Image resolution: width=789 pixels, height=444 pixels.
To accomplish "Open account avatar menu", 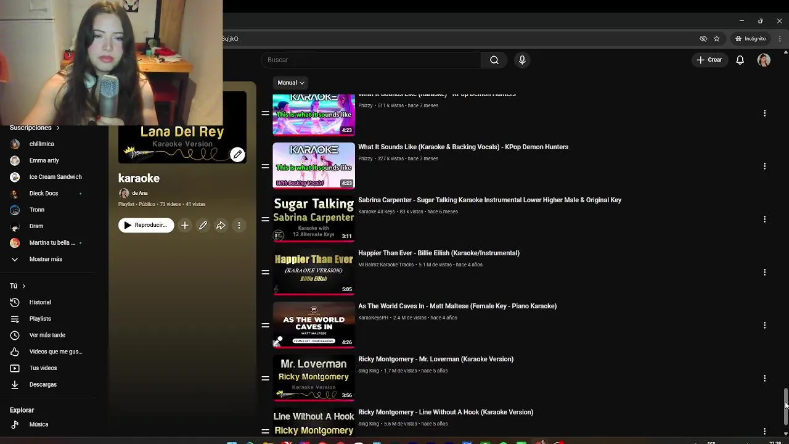I will click(x=764, y=60).
